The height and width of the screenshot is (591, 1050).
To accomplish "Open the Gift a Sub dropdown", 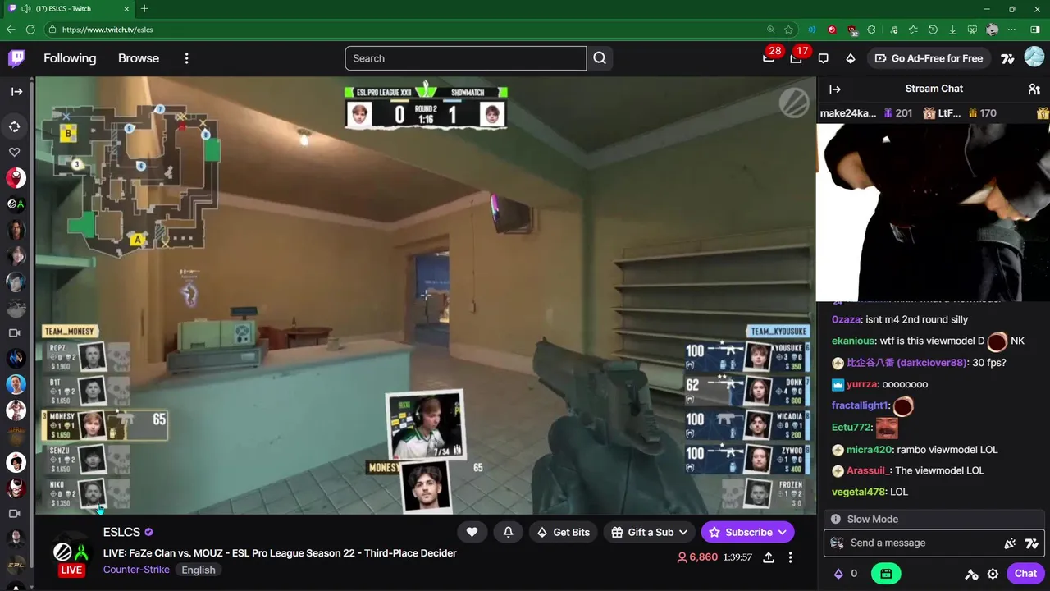I will [x=650, y=532].
